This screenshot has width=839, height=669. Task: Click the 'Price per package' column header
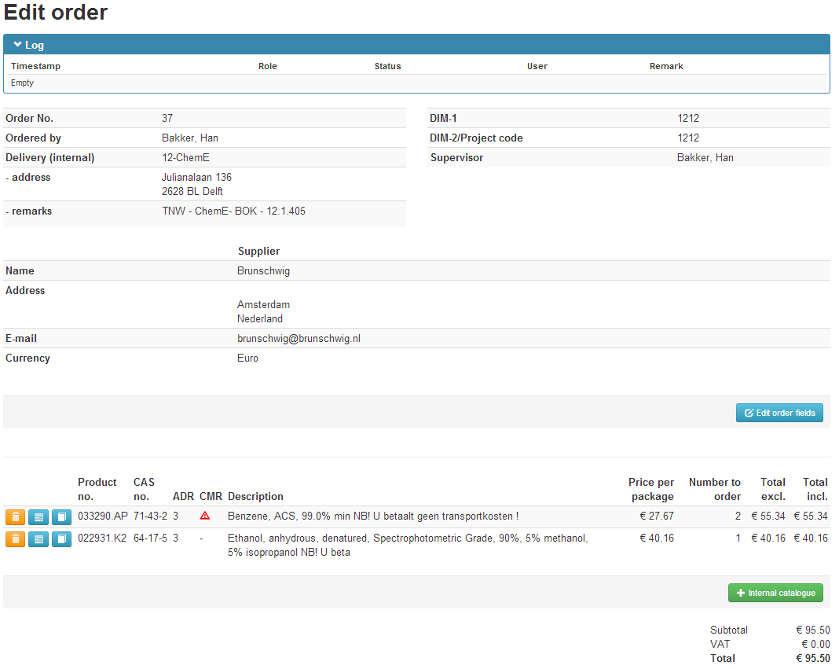(x=651, y=489)
